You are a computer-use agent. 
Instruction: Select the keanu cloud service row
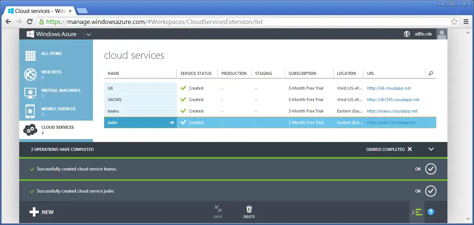pyautogui.click(x=270, y=111)
